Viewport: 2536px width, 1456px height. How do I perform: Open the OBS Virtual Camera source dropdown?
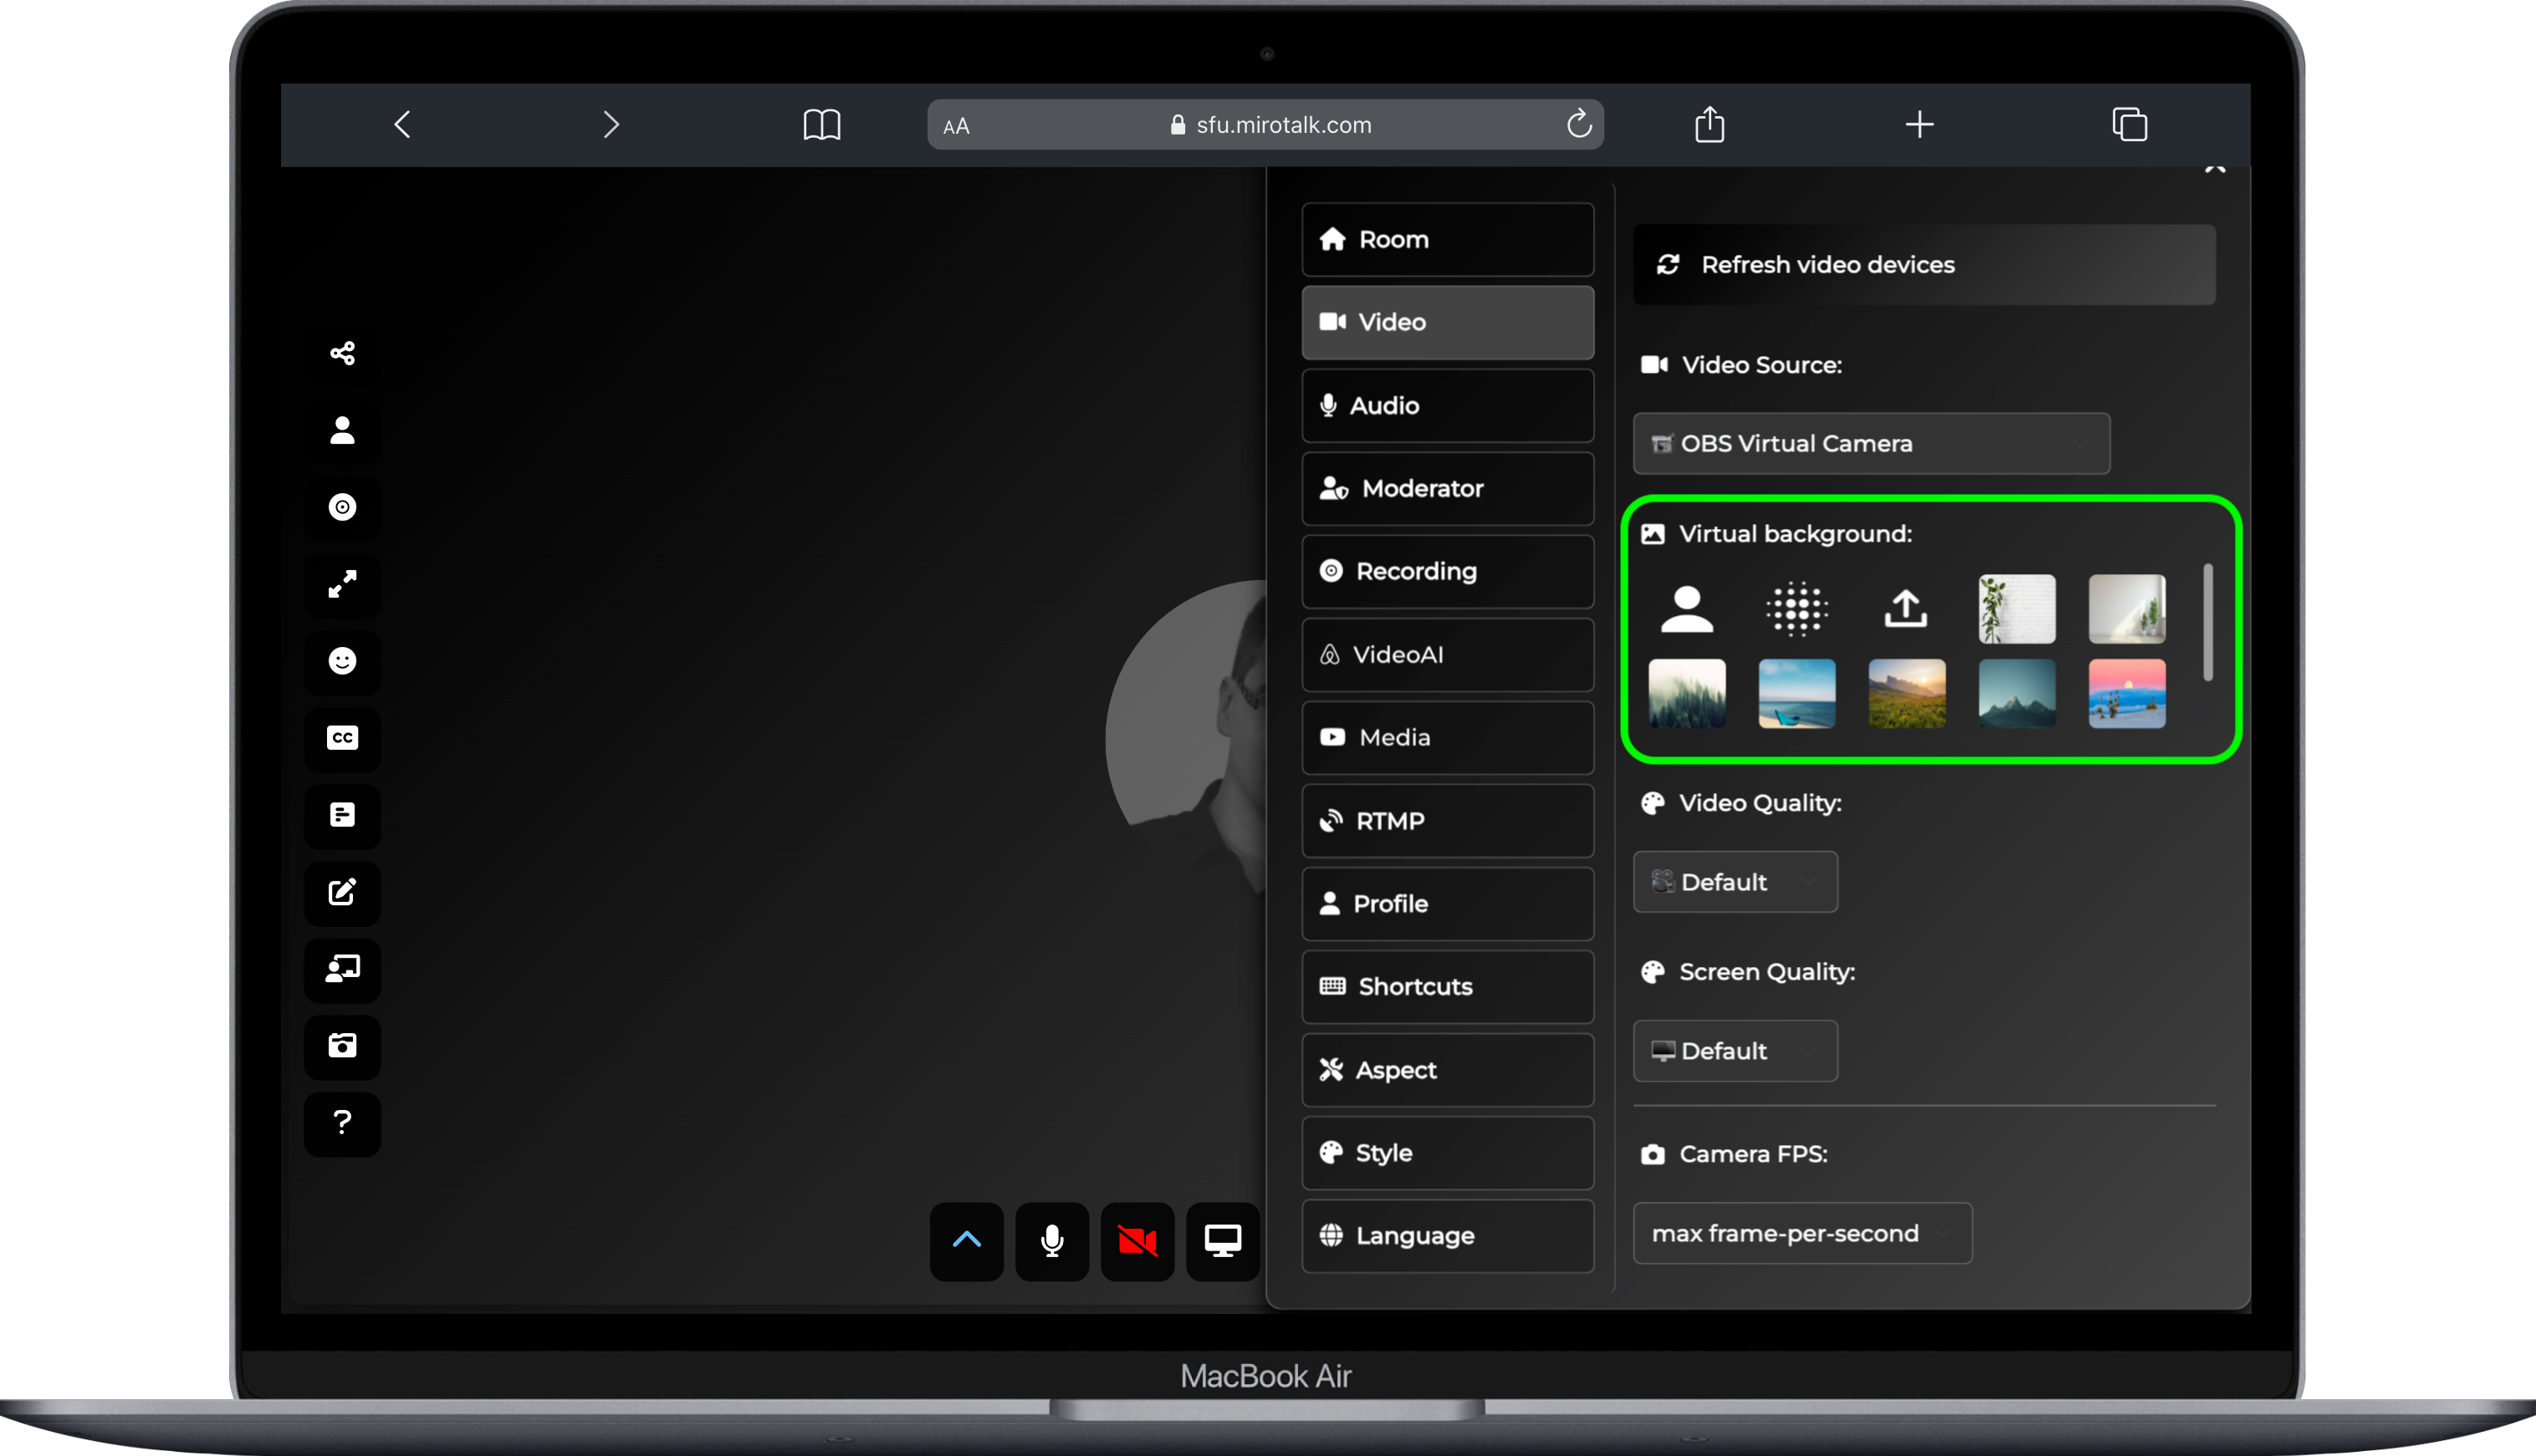click(1871, 443)
